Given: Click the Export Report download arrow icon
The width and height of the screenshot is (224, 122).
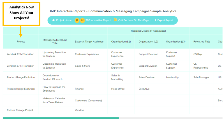Looking at the screenshot, I should point(155,20).
